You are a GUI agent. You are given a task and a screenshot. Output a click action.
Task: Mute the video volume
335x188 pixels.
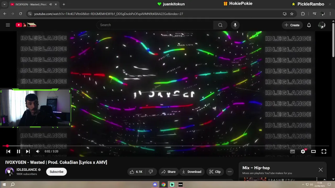pyautogui.click(x=38, y=151)
